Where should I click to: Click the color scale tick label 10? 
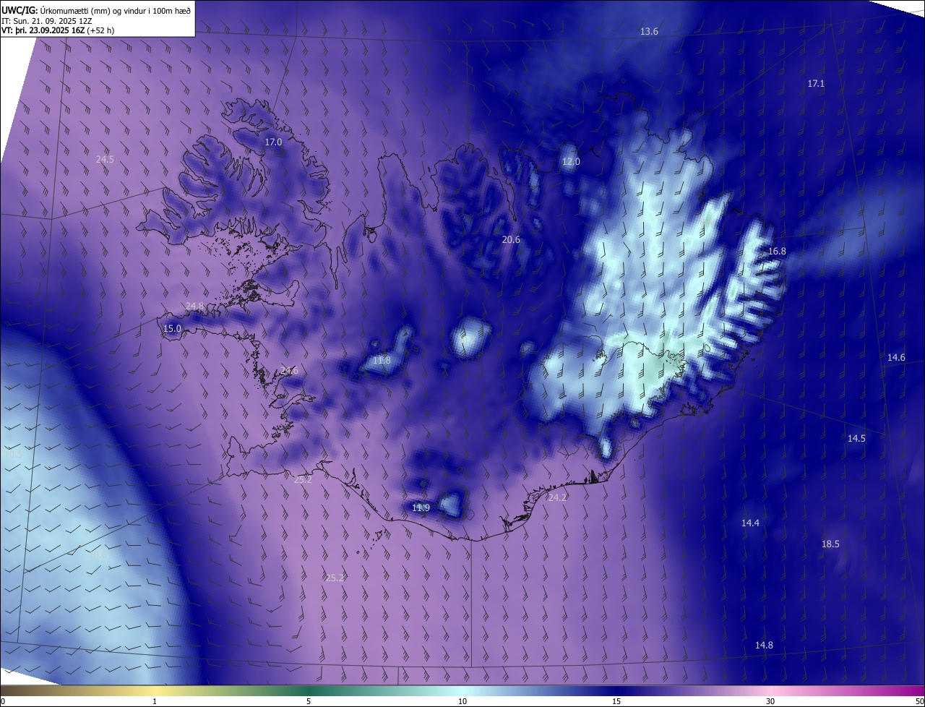click(462, 701)
